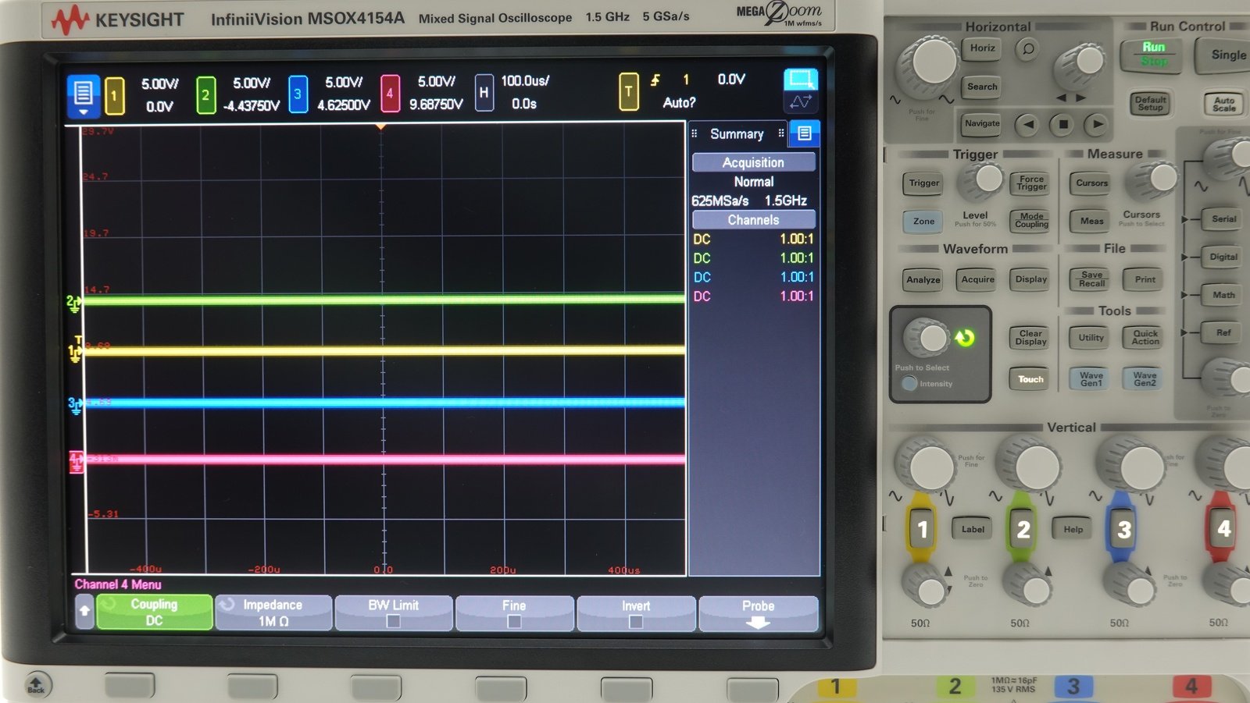Click the channel 2 button in Vertical
1250x703 pixels.
(1023, 529)
